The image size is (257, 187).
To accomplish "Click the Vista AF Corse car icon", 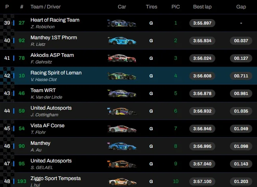I will (x=122, y=129).
